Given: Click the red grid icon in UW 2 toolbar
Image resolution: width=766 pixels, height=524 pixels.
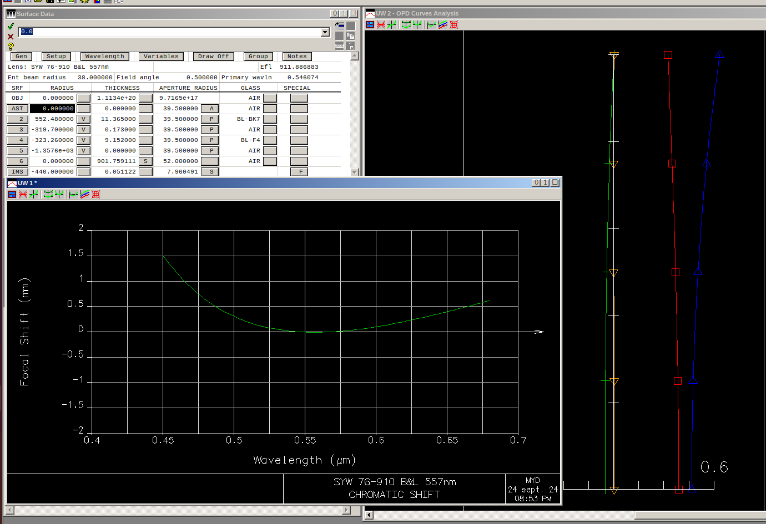Looking at the screenshot, I should tap(454, 24).
